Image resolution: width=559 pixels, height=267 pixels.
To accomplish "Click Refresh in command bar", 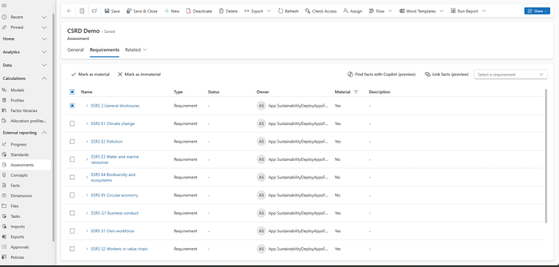I will 288,11.
